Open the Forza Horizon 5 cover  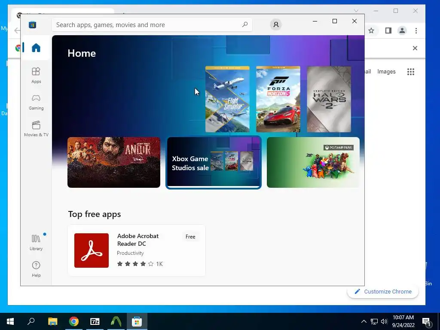coord(278,99)
